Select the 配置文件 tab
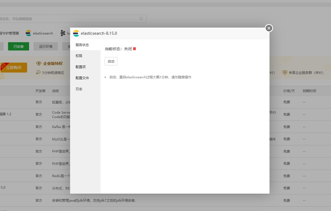331x211 pixels. pos(85,78)
